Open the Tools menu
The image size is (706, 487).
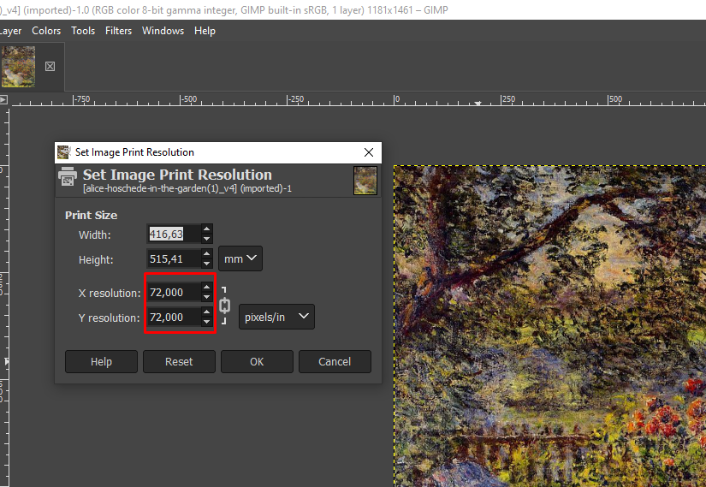(83, 31)
